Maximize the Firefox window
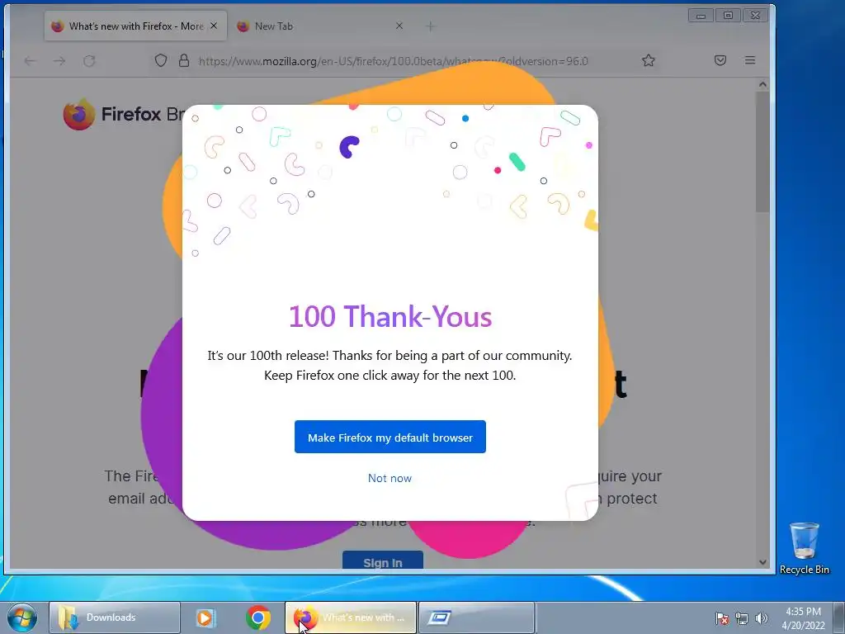Image resolution: width=845 pixels, height=634 pixels. coord(728,16)
